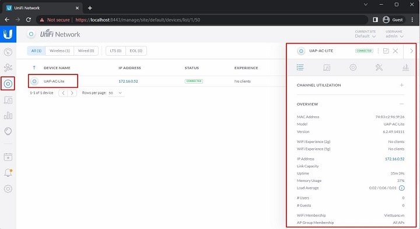Image resolution: width=420 pixels, height=229 pixels.
Task: Click WiFi Membership Viettuans.vn value
Action: click(394, 216)
